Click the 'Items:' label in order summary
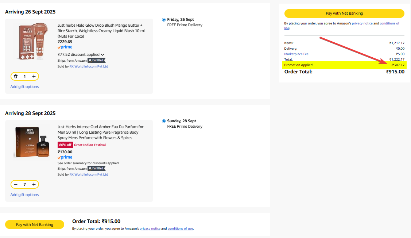Viewport: 411px width, 238px height. (289, 43)
